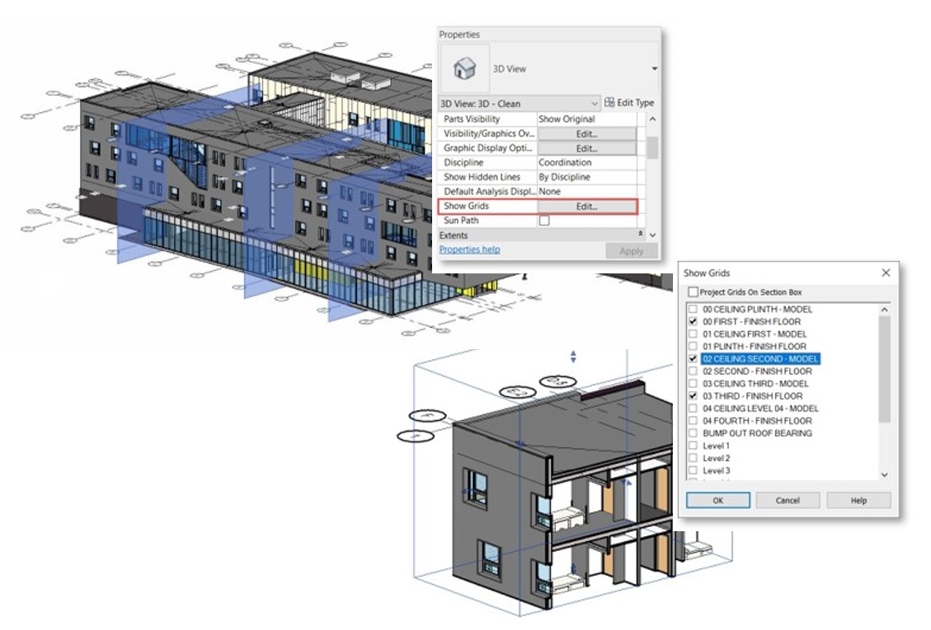
Task: Click the Show Grids list scroll-down arrow
Action: 885,475
